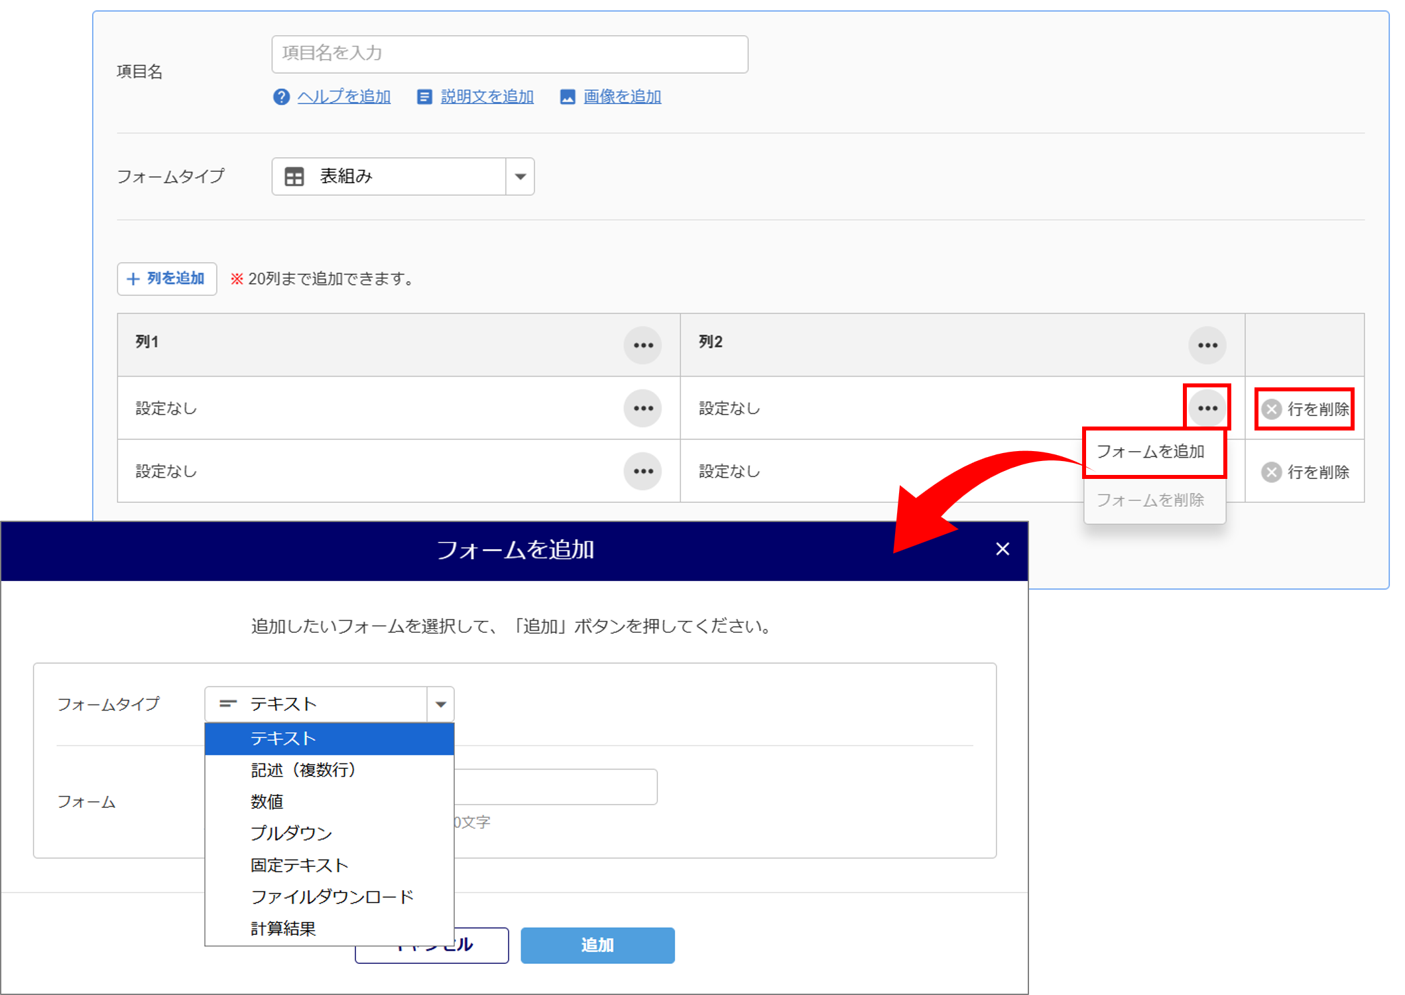
Task: Click the 列を追加 button
Action: [166, 279]
